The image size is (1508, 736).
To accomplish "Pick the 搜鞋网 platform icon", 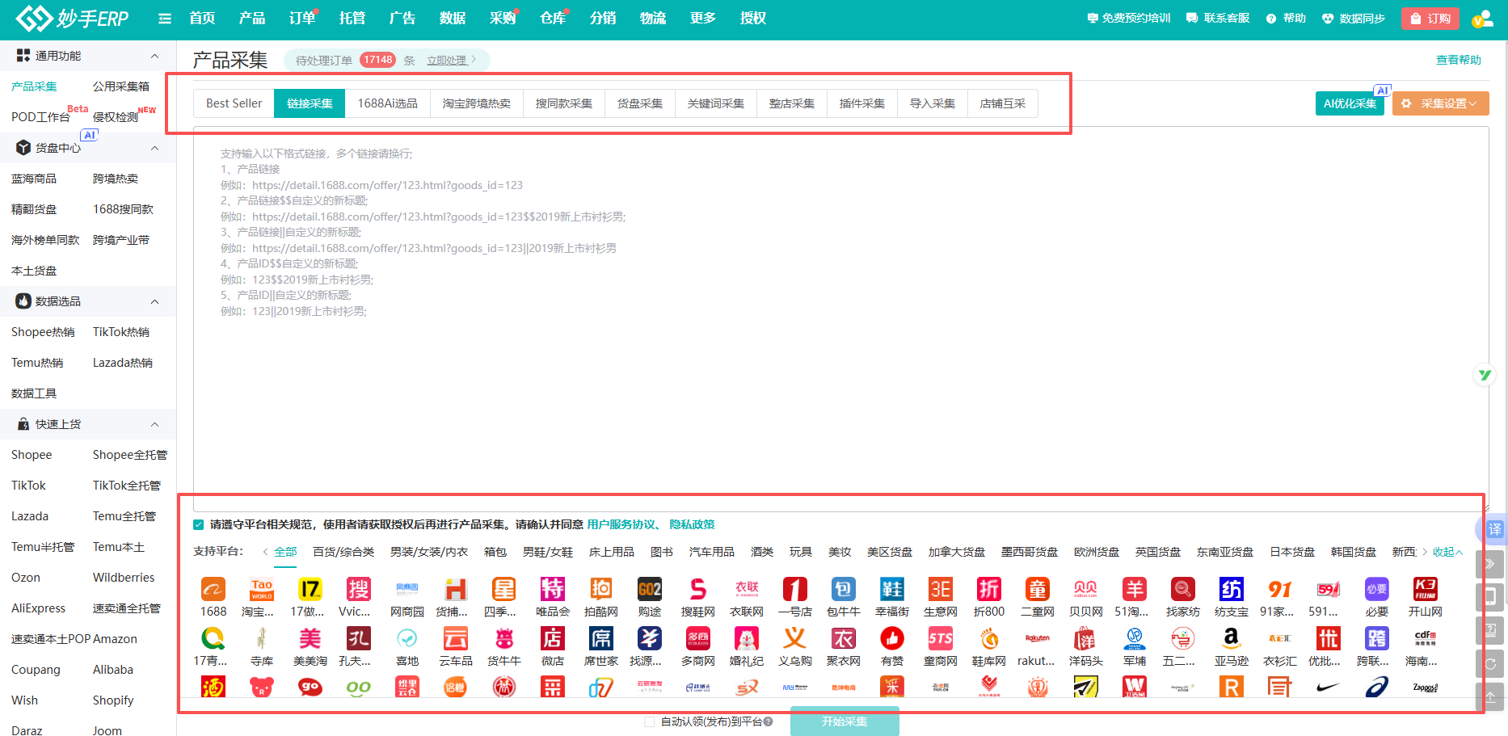I will [x=698, y=589].
